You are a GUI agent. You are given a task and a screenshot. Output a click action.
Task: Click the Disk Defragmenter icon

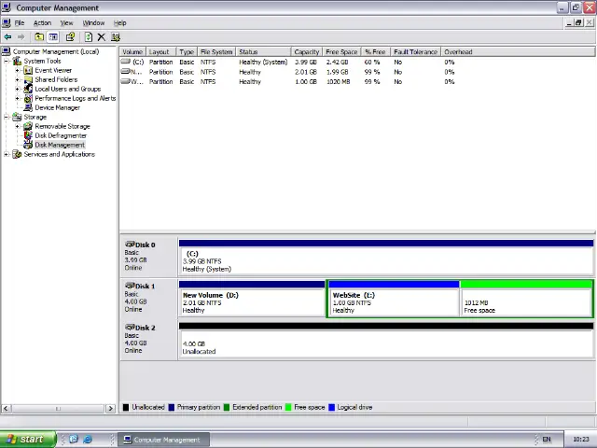pos(28,135)
